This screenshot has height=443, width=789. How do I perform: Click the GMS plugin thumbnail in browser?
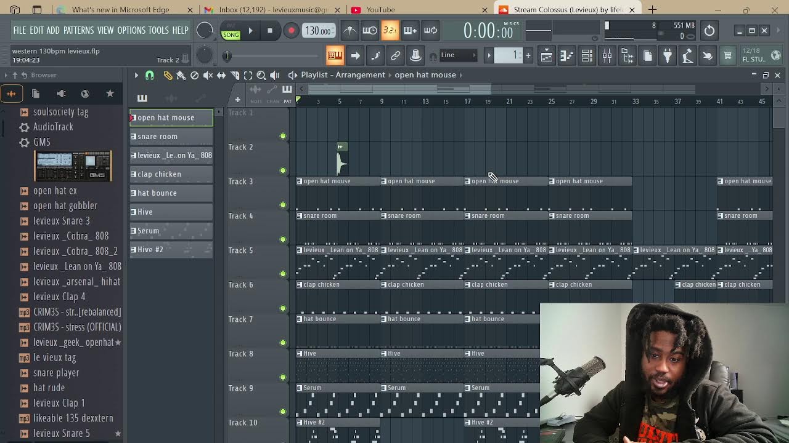pyautogui.click(x=73, y=166)
